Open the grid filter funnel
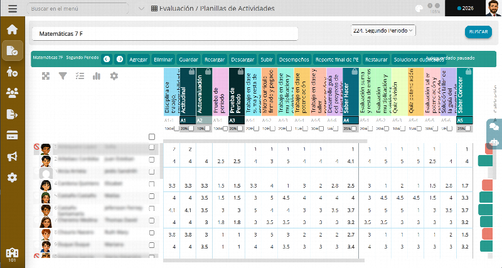 [x=63, y=76]
